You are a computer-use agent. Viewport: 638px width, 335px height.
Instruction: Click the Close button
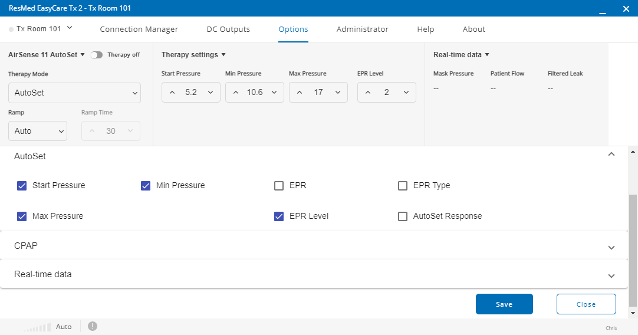click(586, 304)
